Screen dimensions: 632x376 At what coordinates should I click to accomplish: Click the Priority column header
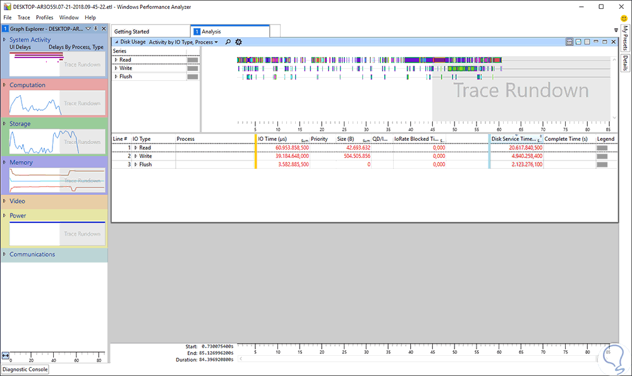[x=322, y=138]
